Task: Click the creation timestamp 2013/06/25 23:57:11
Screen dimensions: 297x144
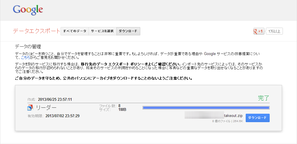Action: tap(55, 99)
